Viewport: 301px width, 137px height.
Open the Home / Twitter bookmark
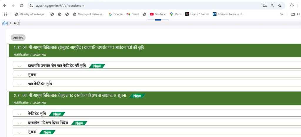pos(197,14)
